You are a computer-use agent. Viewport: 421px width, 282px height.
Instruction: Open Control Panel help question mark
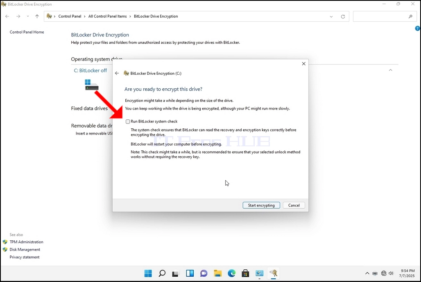pos(417,28)
